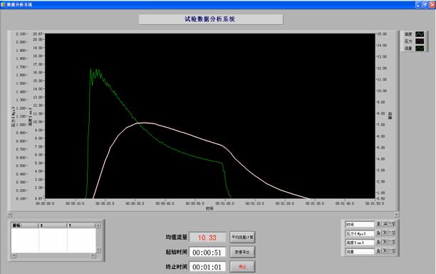Click the 时间 scale name field
The image size is (436, 274).
pyautogui.click(x=360, y=224)
